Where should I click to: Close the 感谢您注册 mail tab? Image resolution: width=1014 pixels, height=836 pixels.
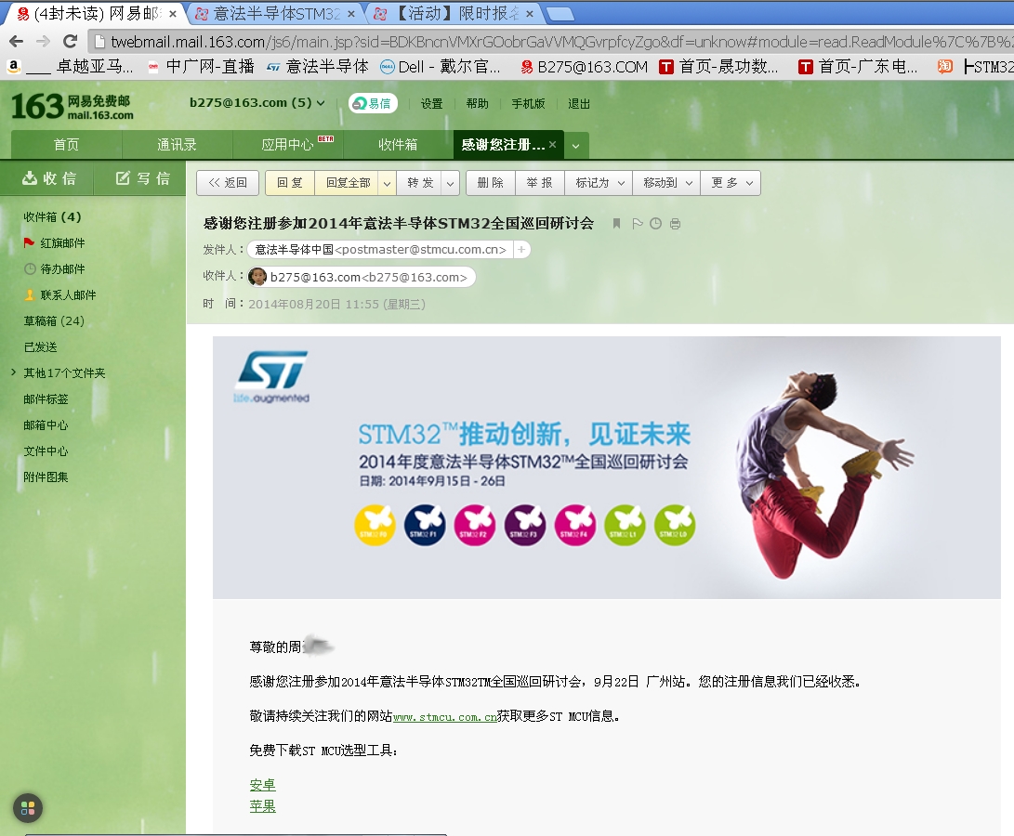pyautogui.click(x=552, y=144)
